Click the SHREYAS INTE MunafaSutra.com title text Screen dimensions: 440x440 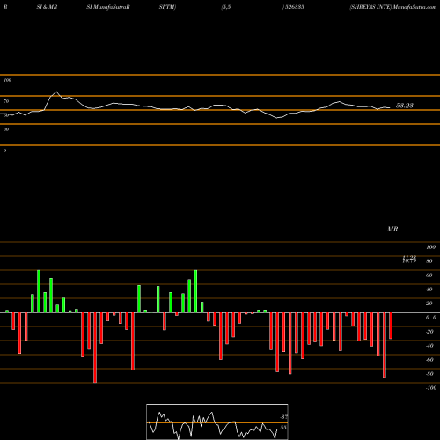pos(393,7)
